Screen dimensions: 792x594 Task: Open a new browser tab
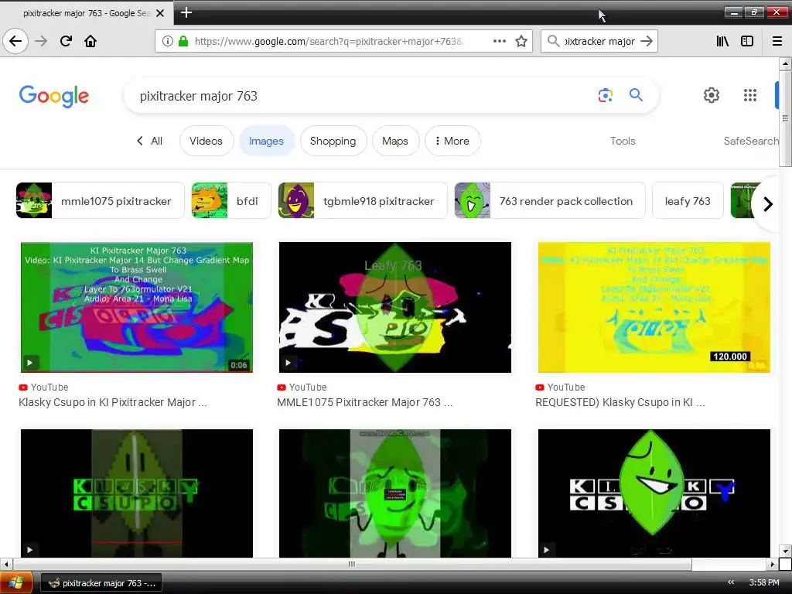point(186,12)
